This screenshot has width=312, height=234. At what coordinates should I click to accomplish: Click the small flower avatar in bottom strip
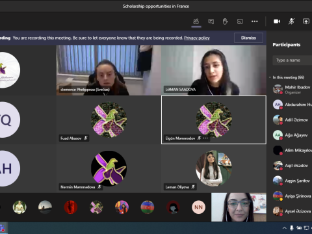(x=96, y=207)
